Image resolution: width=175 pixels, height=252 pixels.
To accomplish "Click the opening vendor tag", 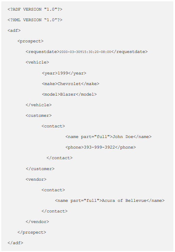I will point(36,179).
